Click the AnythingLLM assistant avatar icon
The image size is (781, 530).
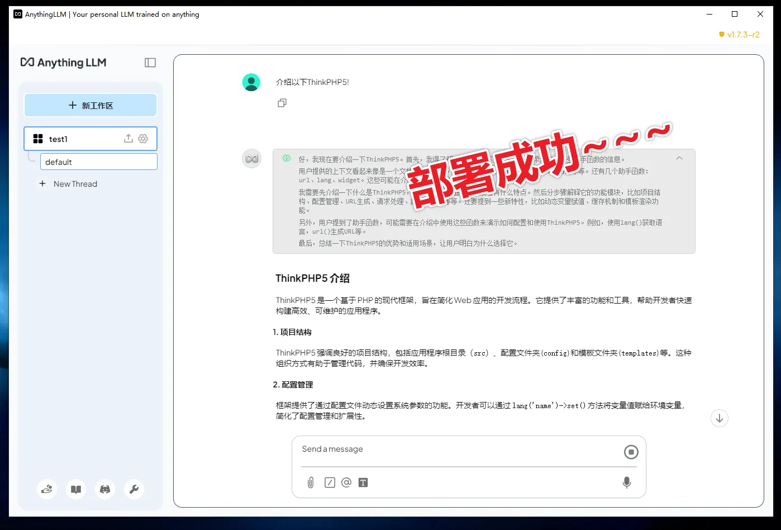point(251,159)
